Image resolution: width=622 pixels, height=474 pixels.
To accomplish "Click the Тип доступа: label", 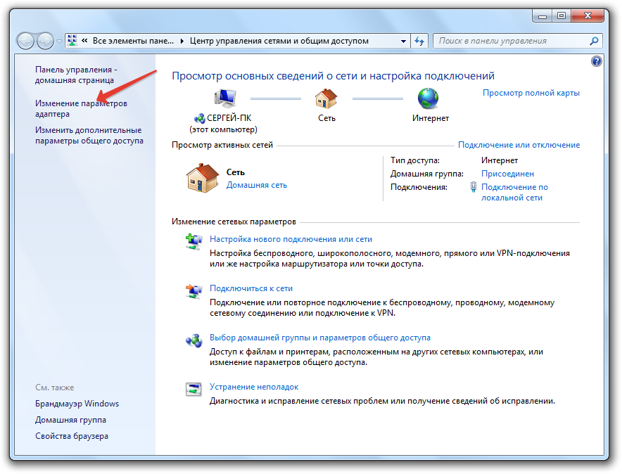I will pos(415,160).
